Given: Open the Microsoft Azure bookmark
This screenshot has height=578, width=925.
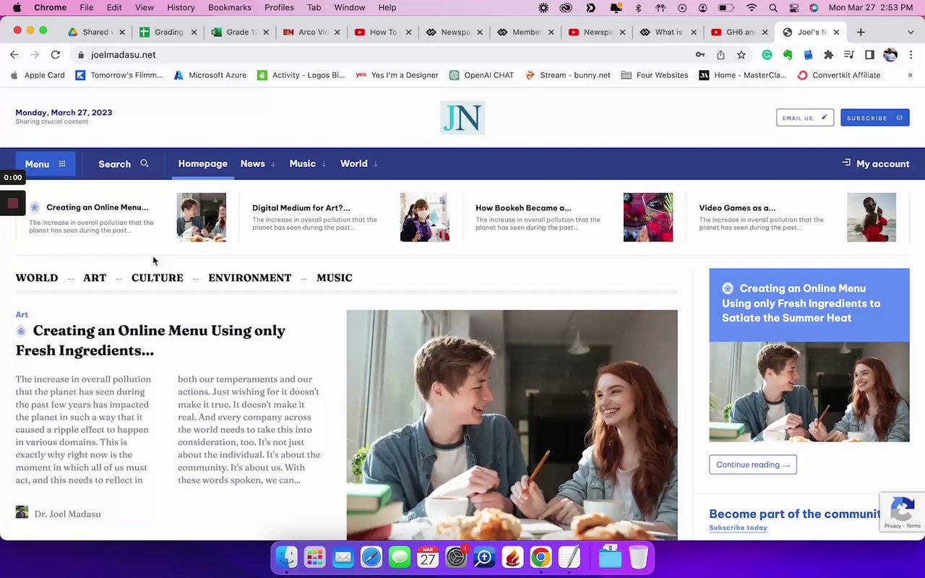Looking at the screenshot, I should (x=210, y=75).
